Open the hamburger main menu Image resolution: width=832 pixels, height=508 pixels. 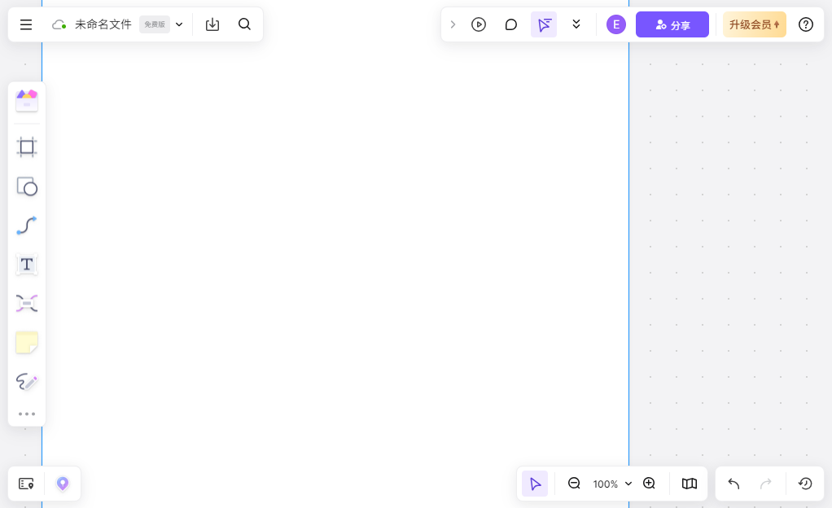click(26, 24)
